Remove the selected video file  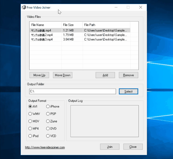(x=128, y=75)
